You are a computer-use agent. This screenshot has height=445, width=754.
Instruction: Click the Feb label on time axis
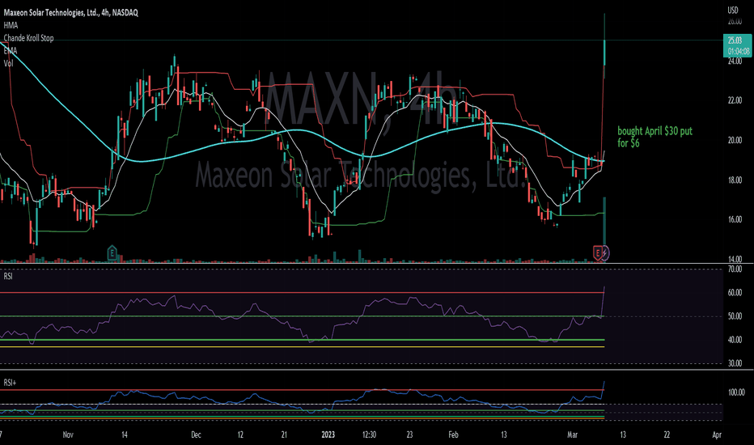coord(453,434)
